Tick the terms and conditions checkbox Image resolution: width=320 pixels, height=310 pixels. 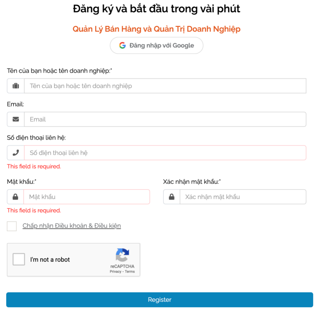(12, 226)
